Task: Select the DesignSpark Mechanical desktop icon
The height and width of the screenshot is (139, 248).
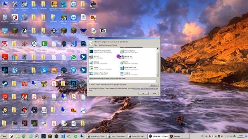Action: [15, 19]
